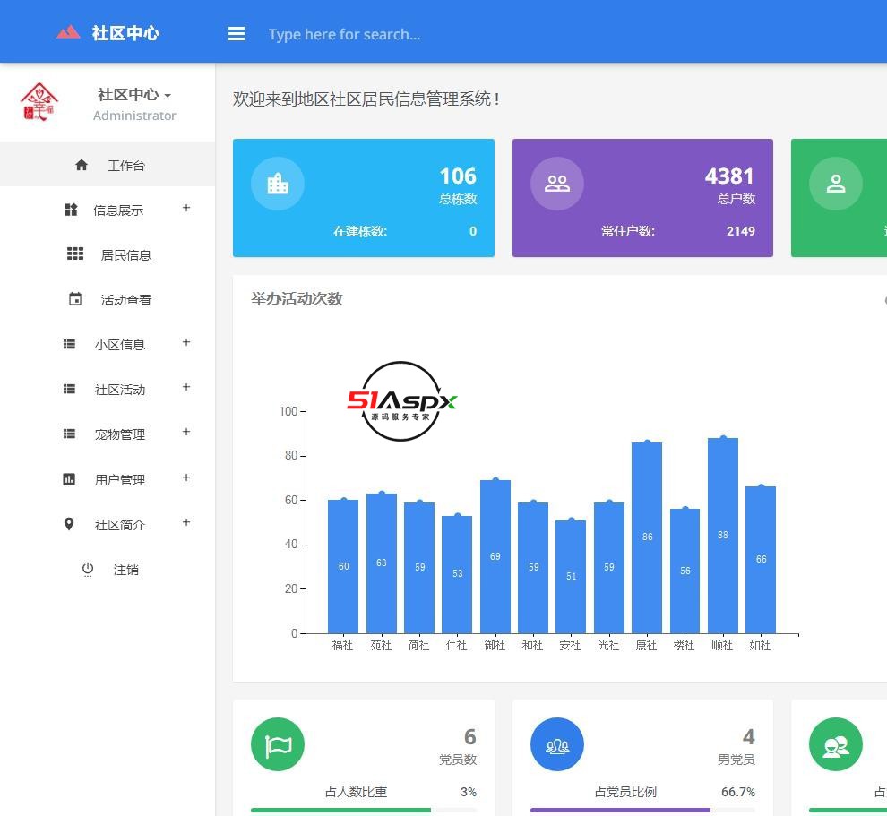887x816 pixels.
Task: Select the 社区活动 menu item
Action: 108,389
